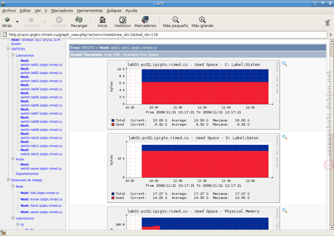Collapse the Nodo tree node
The image size is (334, 236).
(13, 186)
